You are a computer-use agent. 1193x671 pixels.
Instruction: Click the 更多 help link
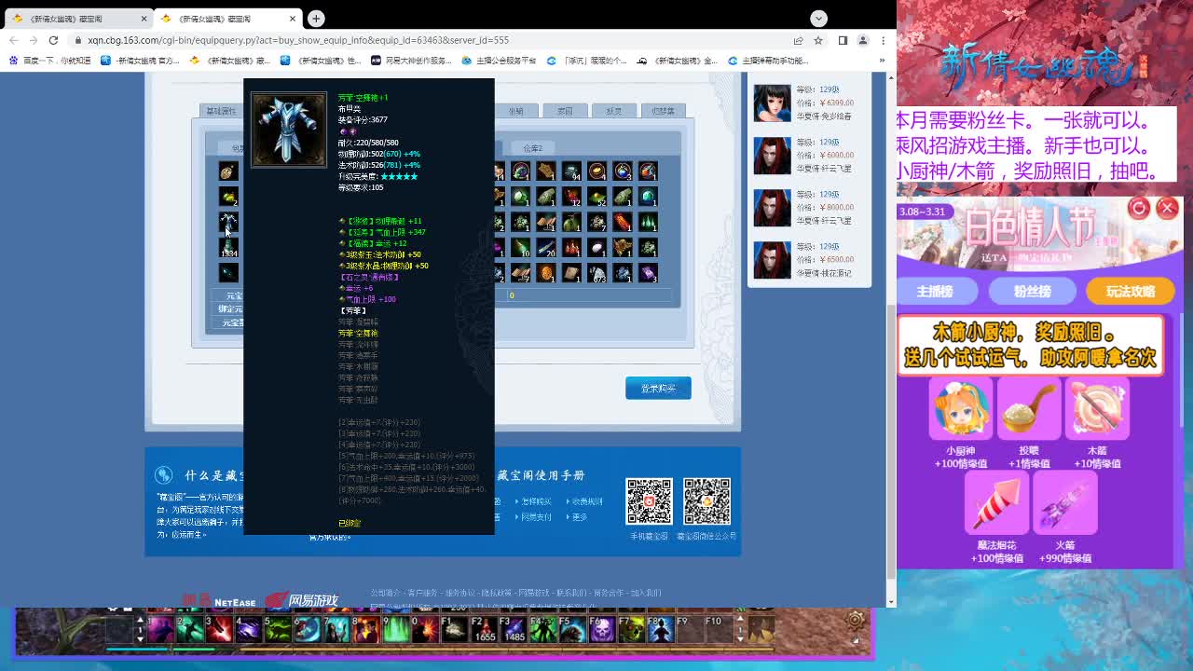click(x=580, y=516)
